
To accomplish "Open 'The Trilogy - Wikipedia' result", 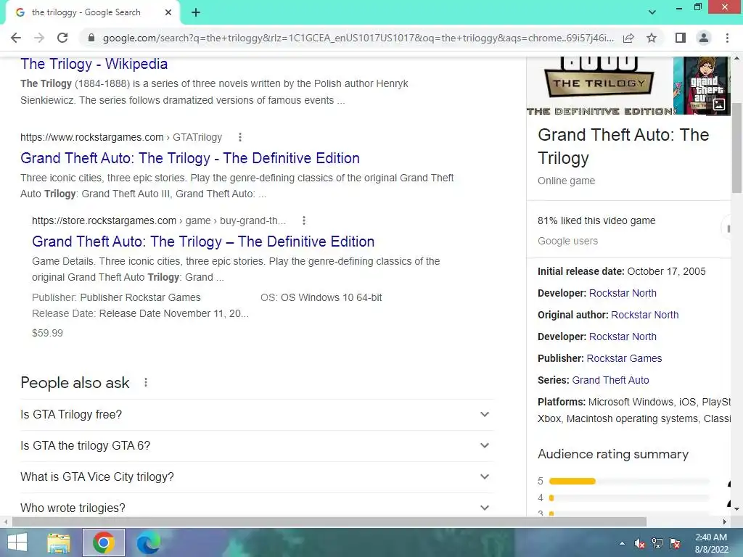I will pyautogui.click(x=94, y=64).
